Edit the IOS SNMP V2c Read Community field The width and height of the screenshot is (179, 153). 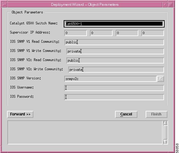point(115,60)
